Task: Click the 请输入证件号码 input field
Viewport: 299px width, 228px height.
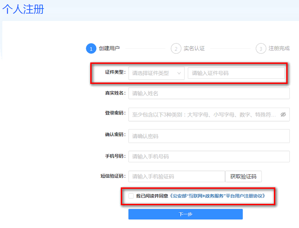Action: point(236,73)
